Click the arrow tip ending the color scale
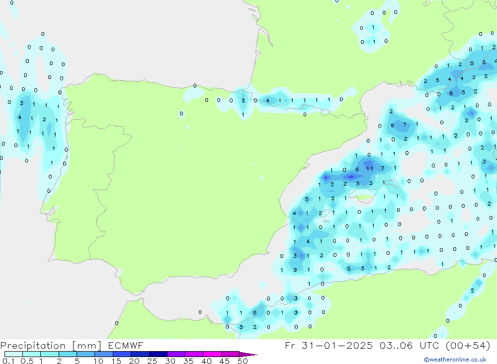This screenshot has height=364, width=497. click(x=249, y=355)
